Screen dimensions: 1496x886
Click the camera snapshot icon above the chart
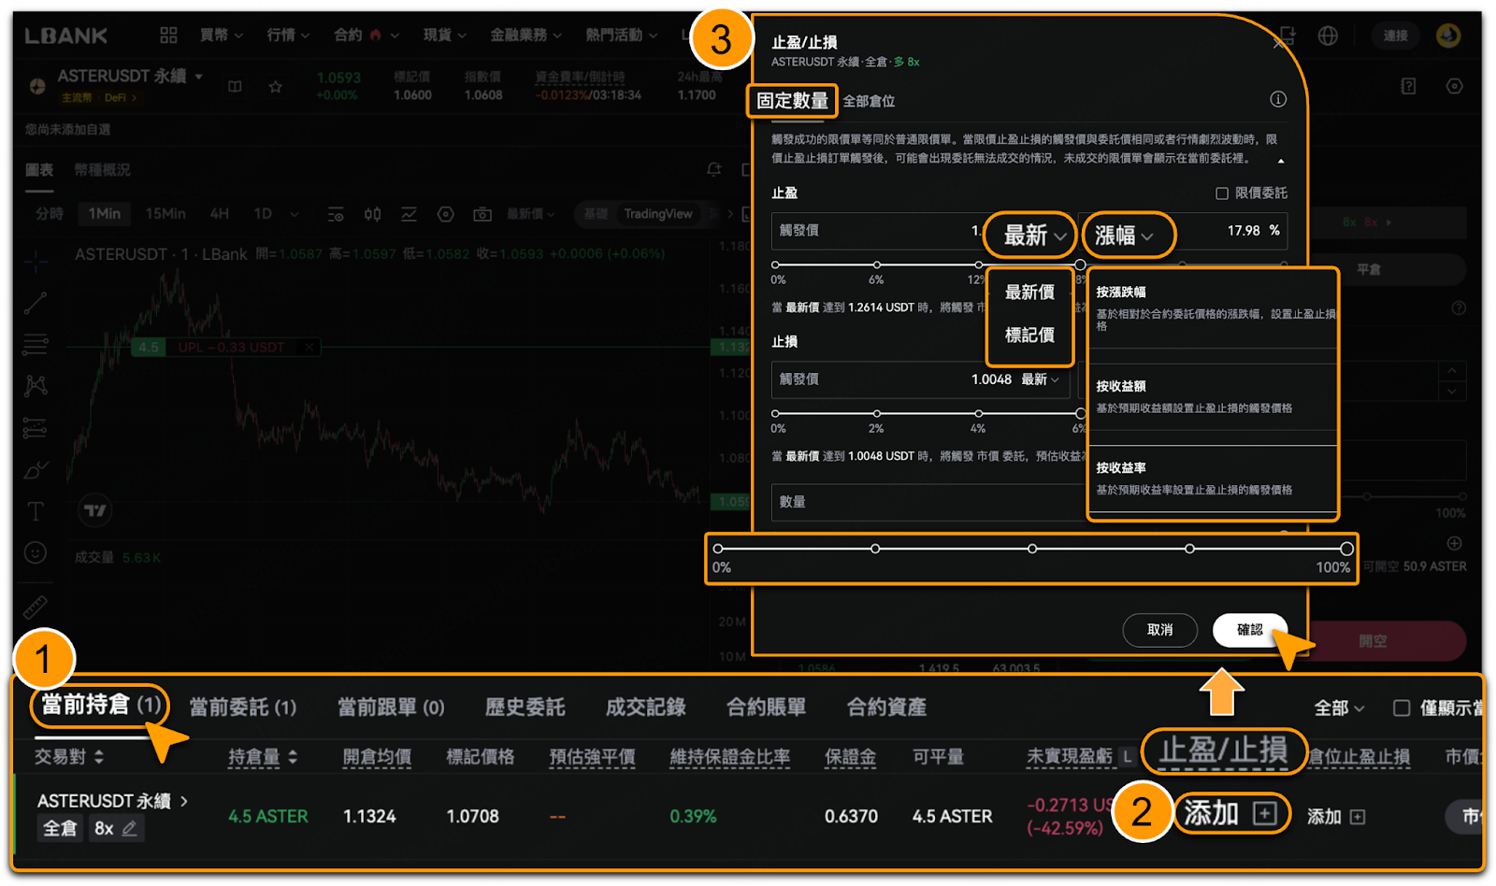point(482,215)
